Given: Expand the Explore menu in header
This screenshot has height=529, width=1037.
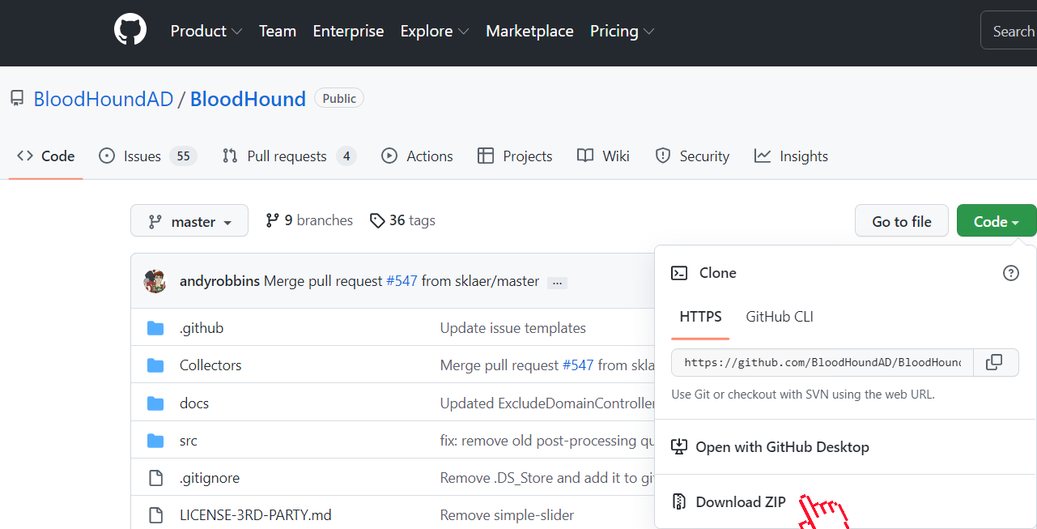Looking at the screenshot, I should tap(435, 31).
